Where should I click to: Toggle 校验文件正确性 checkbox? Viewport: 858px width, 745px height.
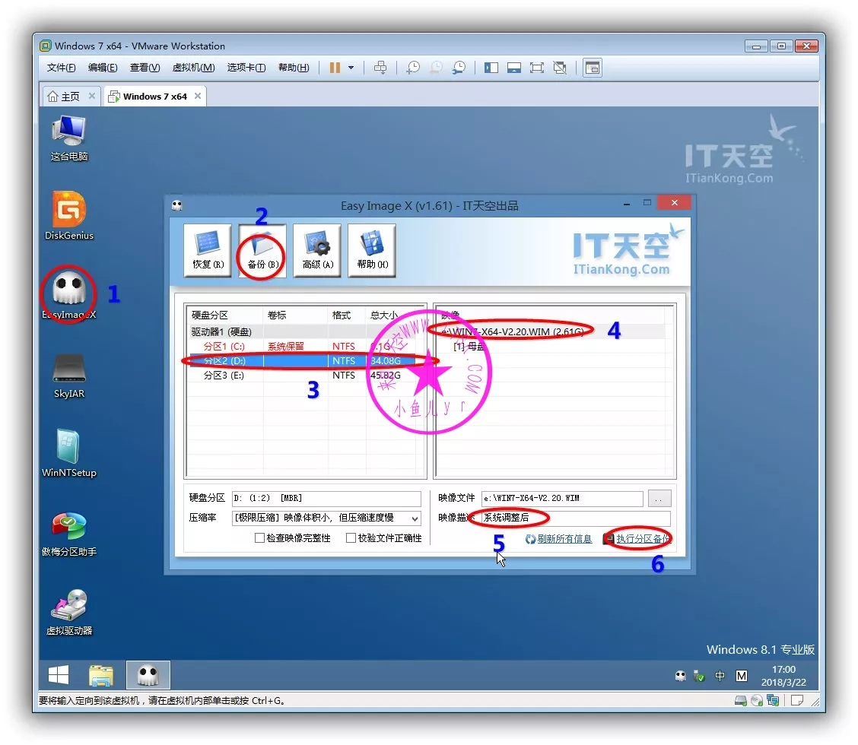tap(351, 538)
